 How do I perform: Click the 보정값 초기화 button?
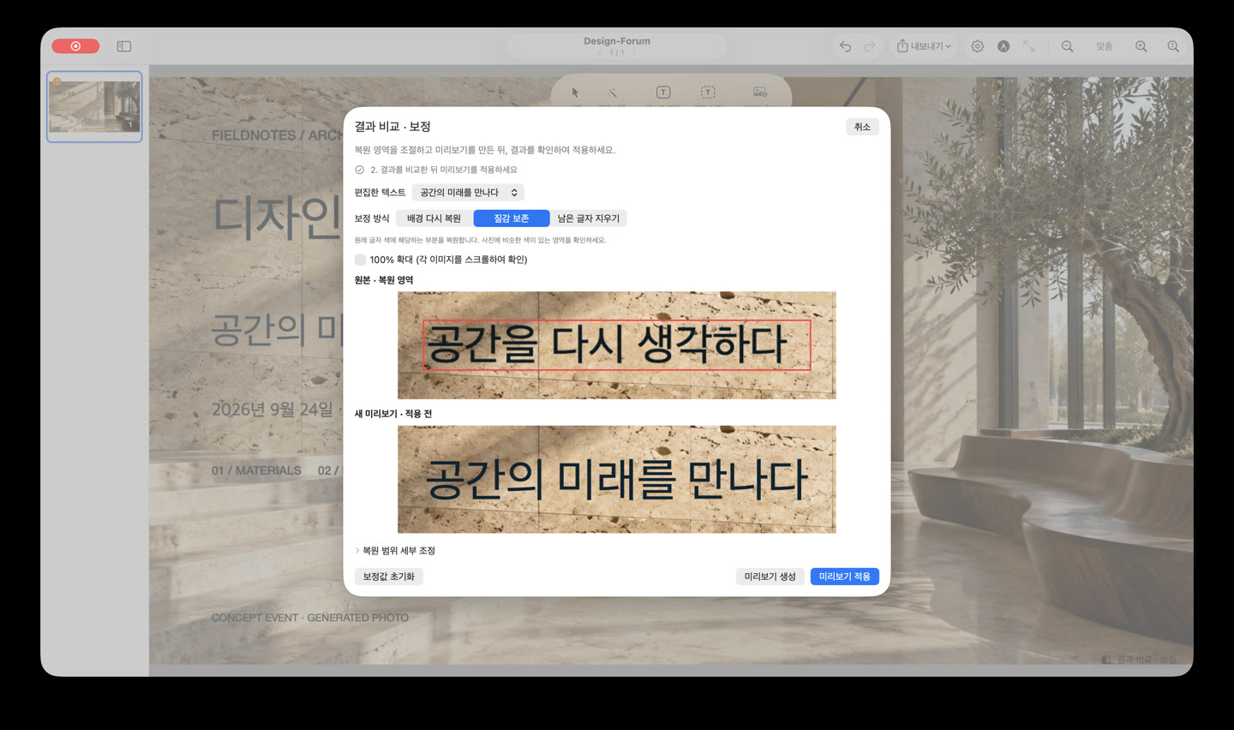[389, 577]
